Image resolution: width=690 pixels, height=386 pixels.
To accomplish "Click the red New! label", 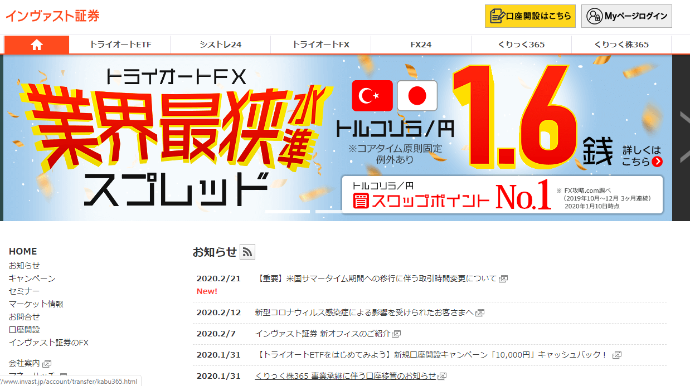I will coord(207,291).
